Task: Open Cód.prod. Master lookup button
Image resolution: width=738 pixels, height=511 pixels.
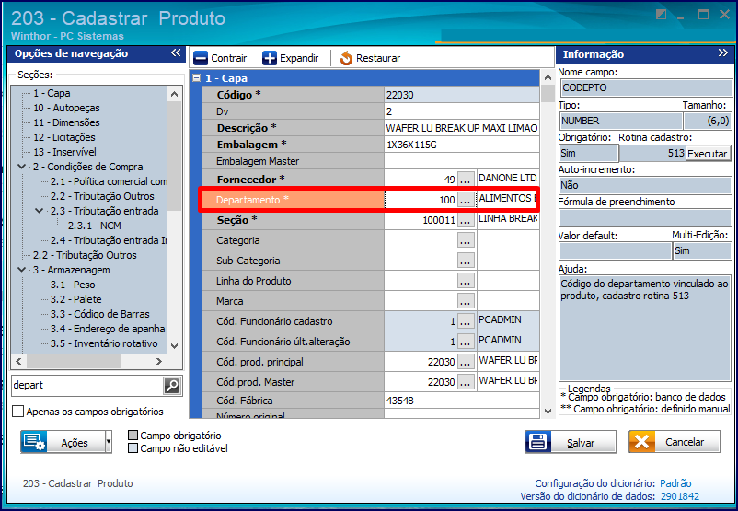Action: (x=466, y=382)
